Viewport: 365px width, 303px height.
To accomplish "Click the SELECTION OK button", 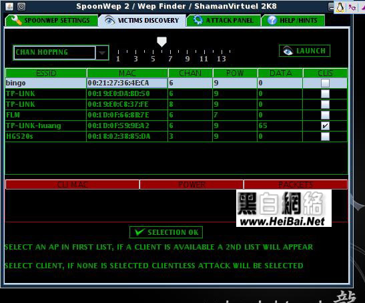I will (x=166, y=232).
